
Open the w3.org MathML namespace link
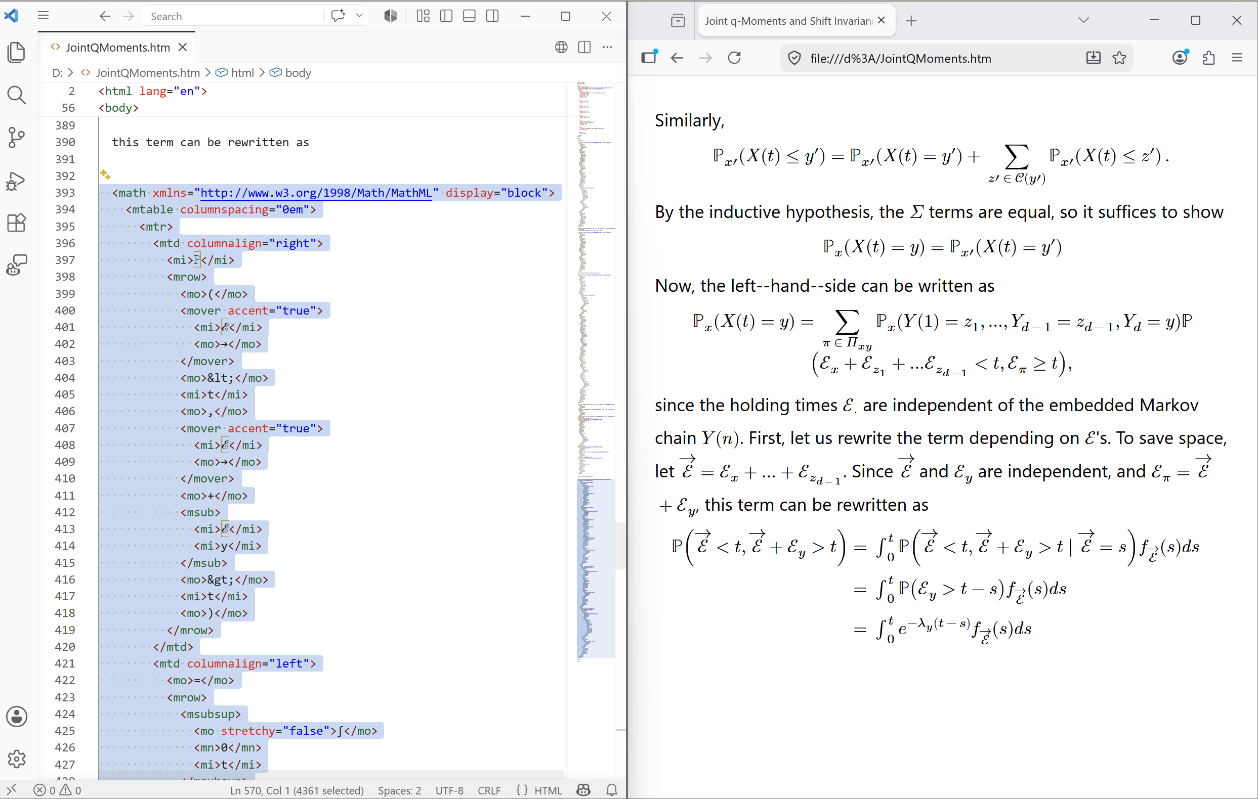tap(316, 193)
